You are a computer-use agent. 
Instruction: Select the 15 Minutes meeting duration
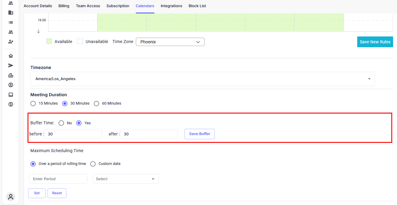tap(33, 103)
